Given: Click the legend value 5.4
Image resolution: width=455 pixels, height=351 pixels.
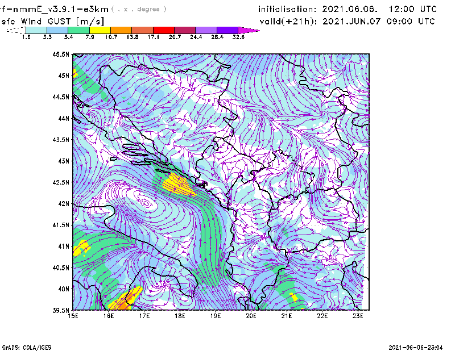Looking at the screenshot, I should coord(68,37).
